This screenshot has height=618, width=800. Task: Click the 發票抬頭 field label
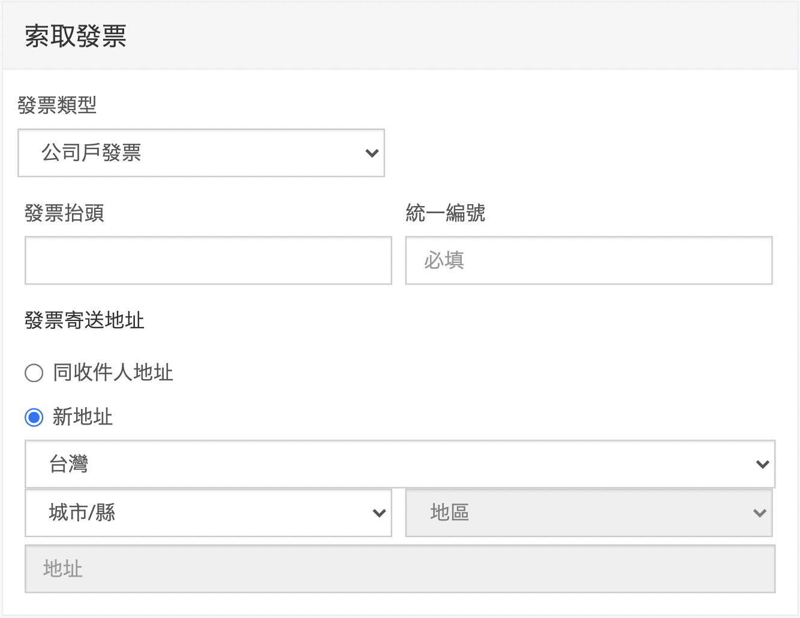[x=64, y=213]
